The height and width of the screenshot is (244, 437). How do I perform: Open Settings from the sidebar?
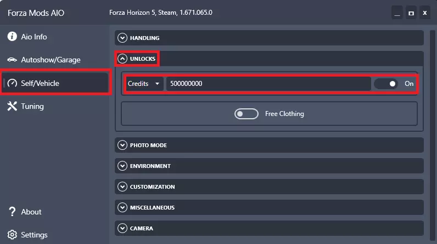[55, 235]
